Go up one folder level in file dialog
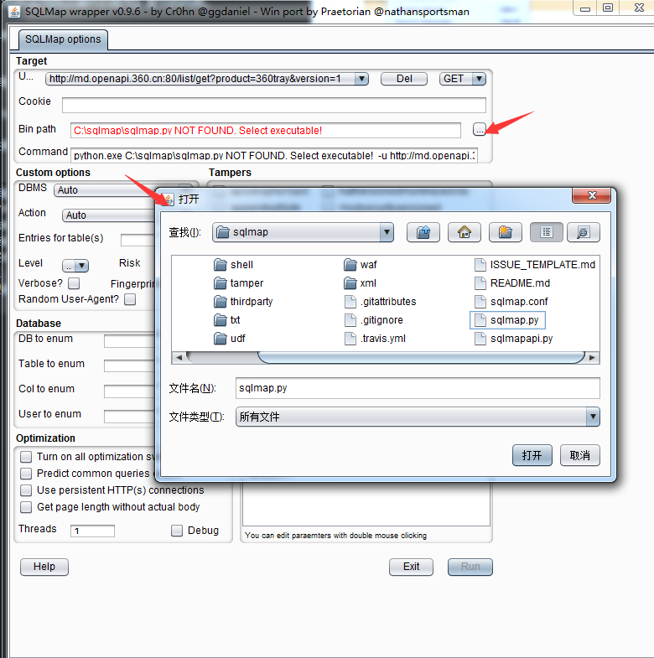Viewport: 654px width, 658px height. point(423,232)
